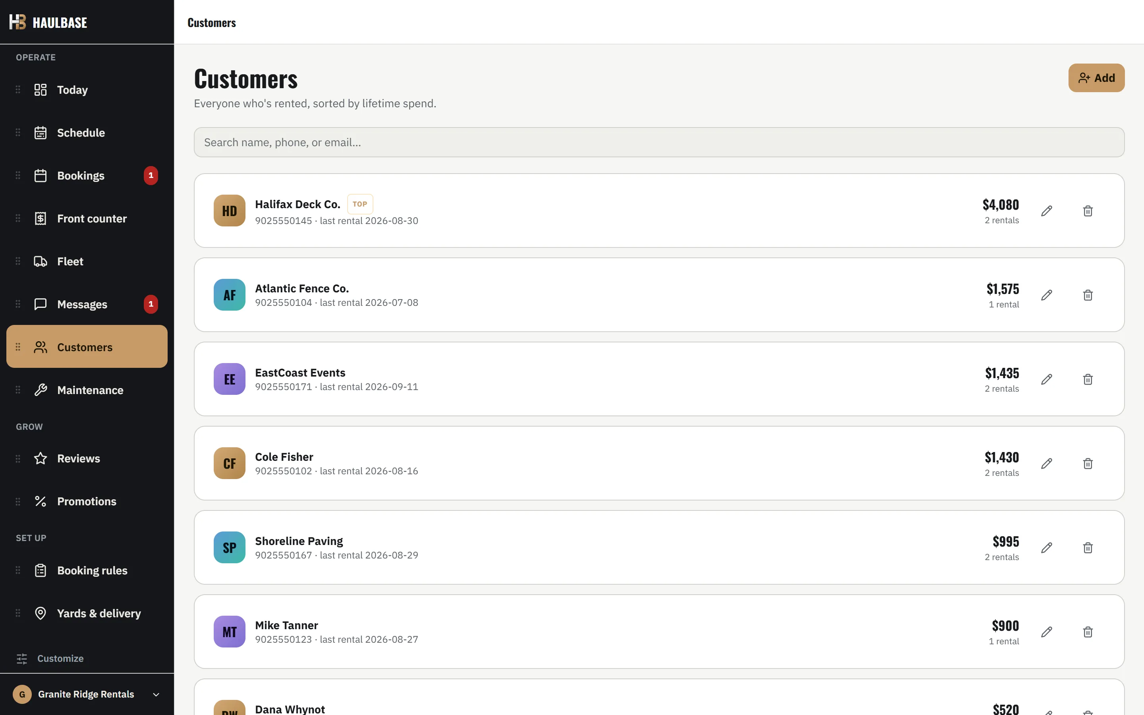Click the AF avatar for Atlantic Fence Co.
This screenshot has height=715, width=1144.
(229, 295)
